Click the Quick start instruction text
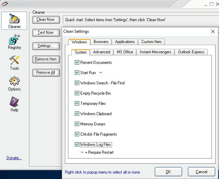The width and height of the screenshot is (219, 179). tap(115, 20)
